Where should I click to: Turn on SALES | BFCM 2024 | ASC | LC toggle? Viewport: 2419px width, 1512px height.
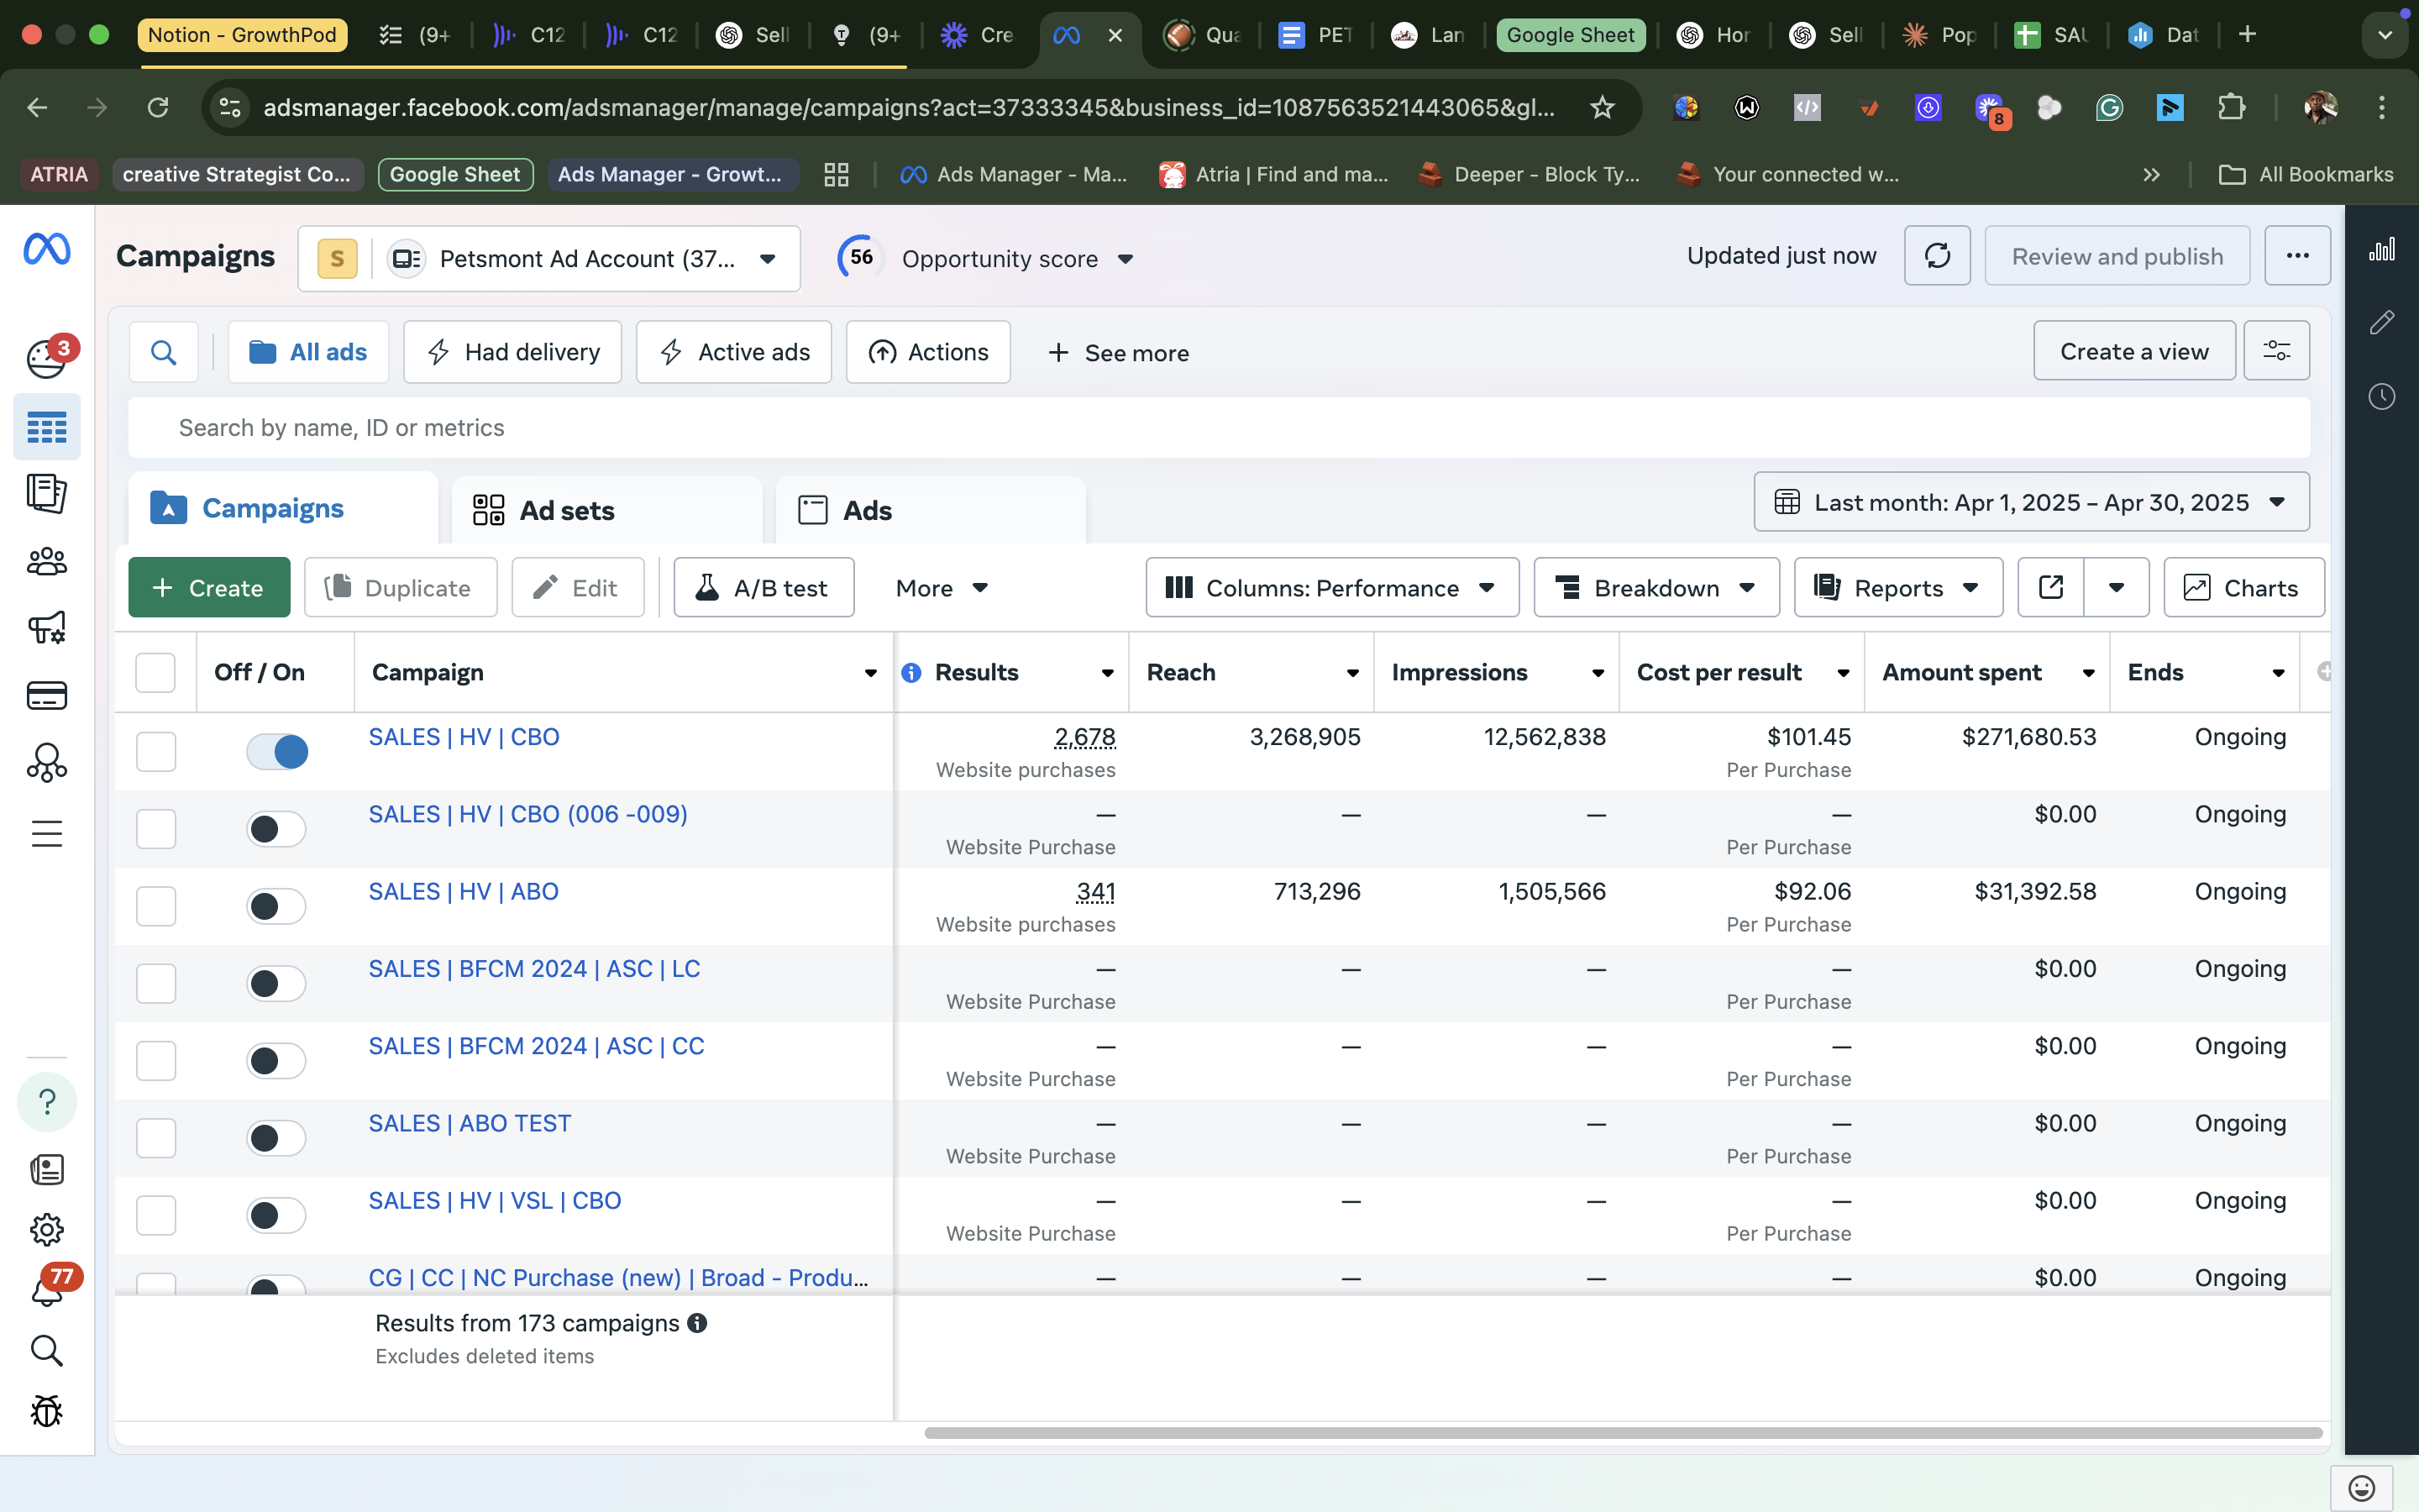coord(277,983)
